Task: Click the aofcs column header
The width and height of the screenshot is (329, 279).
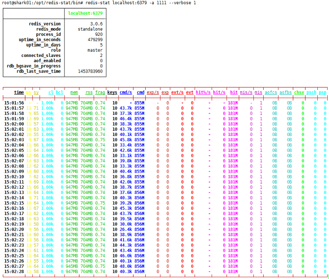Action: (x=271, y=92)
